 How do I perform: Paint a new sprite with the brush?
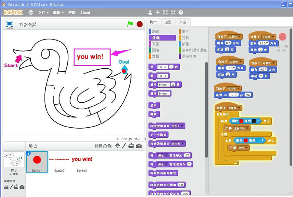click(x=124, y=146)
